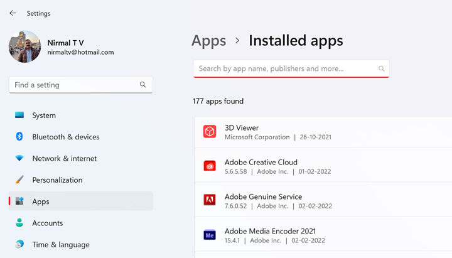
Task: Click the Installed apps heading
Action: (x=296, y=40)
